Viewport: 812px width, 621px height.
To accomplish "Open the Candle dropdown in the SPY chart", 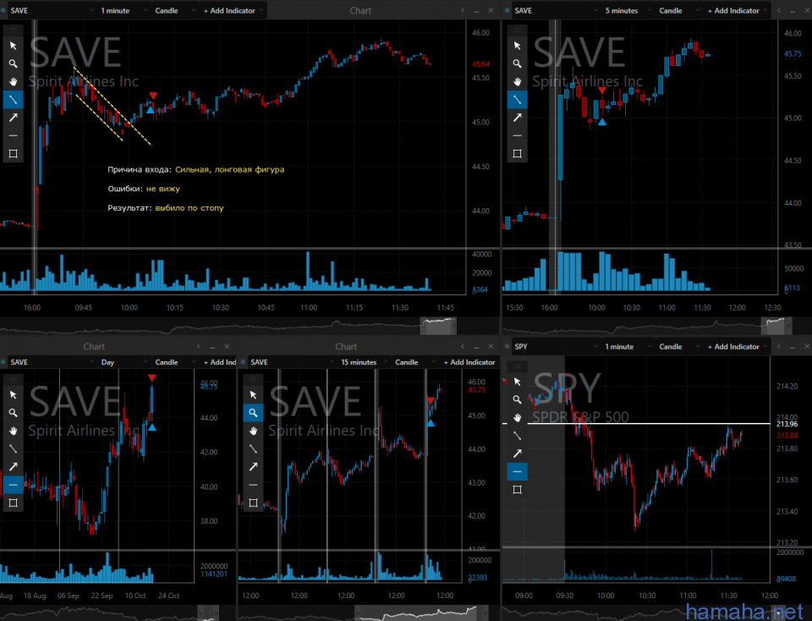I will point(678,347).
